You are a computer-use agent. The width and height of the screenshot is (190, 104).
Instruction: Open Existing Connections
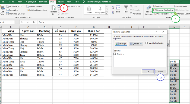pos(37,10)
